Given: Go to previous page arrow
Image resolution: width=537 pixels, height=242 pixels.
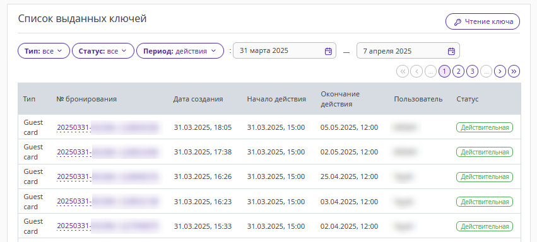Looking at the screenshot, I should (x=416, y=71).
